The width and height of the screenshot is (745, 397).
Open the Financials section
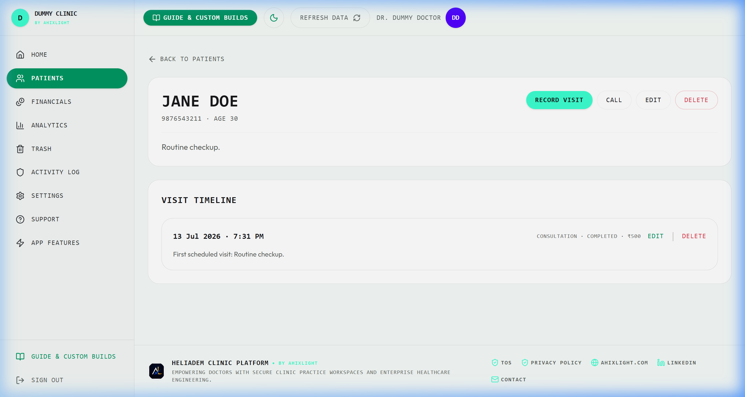coord(67,102)
